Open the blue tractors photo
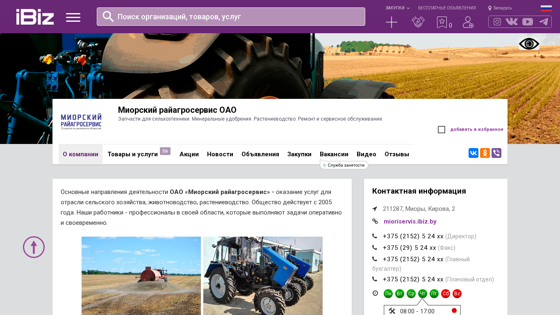The height and width of the screenshot is (315, 560). [263, 276]
